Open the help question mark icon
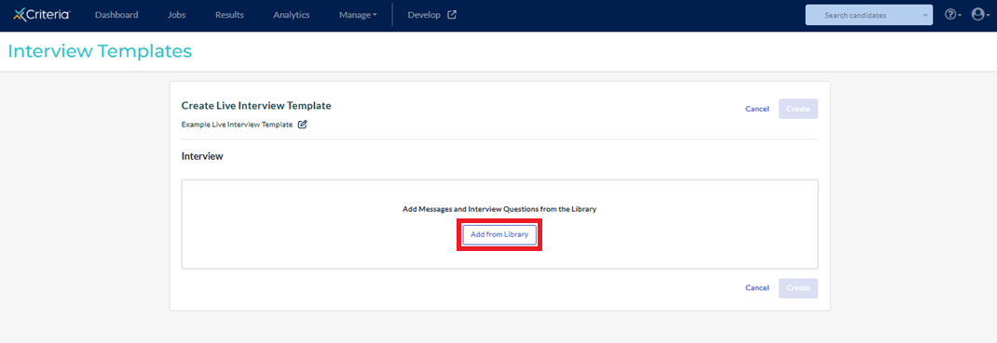 pos(950,15)
